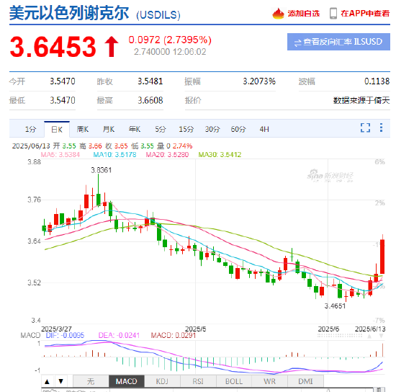Select the 日K chart tab
The height and width of the screenshot is (392, 396).
pos(57,130)
